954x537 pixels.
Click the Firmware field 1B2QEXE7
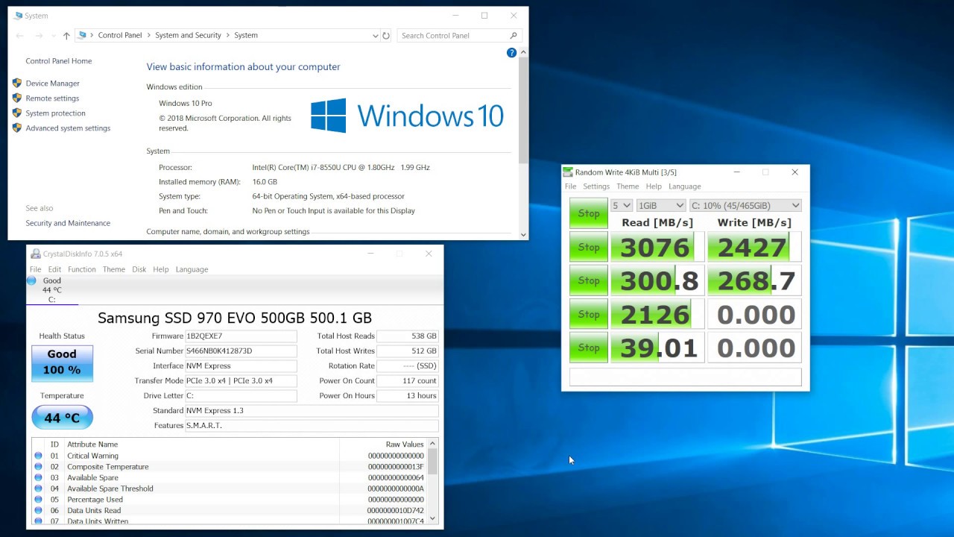[x=241, y=336]
